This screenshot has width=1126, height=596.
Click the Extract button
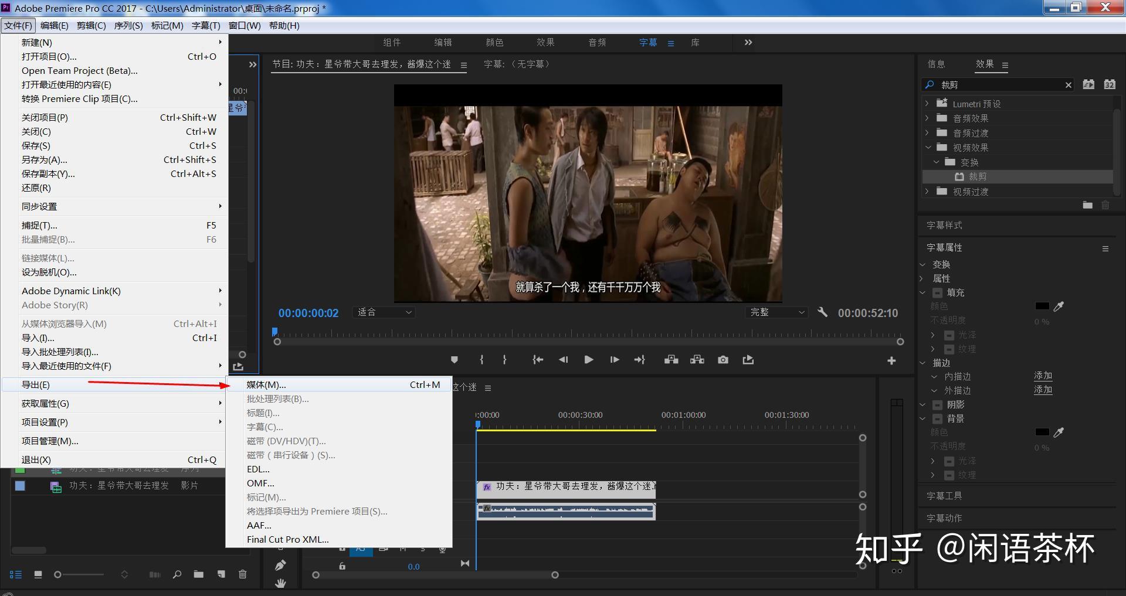[x=697, y=360]
